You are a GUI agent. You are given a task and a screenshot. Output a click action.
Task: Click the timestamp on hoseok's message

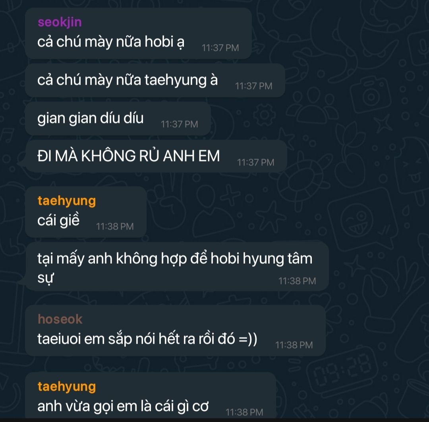coord(294,345)
